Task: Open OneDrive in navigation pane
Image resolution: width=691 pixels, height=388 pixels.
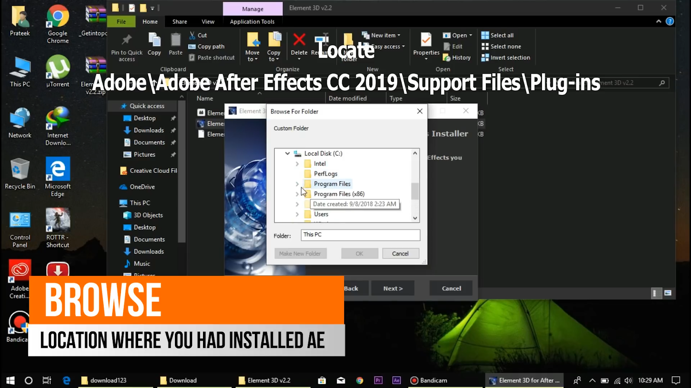Action: click(142, 187)
